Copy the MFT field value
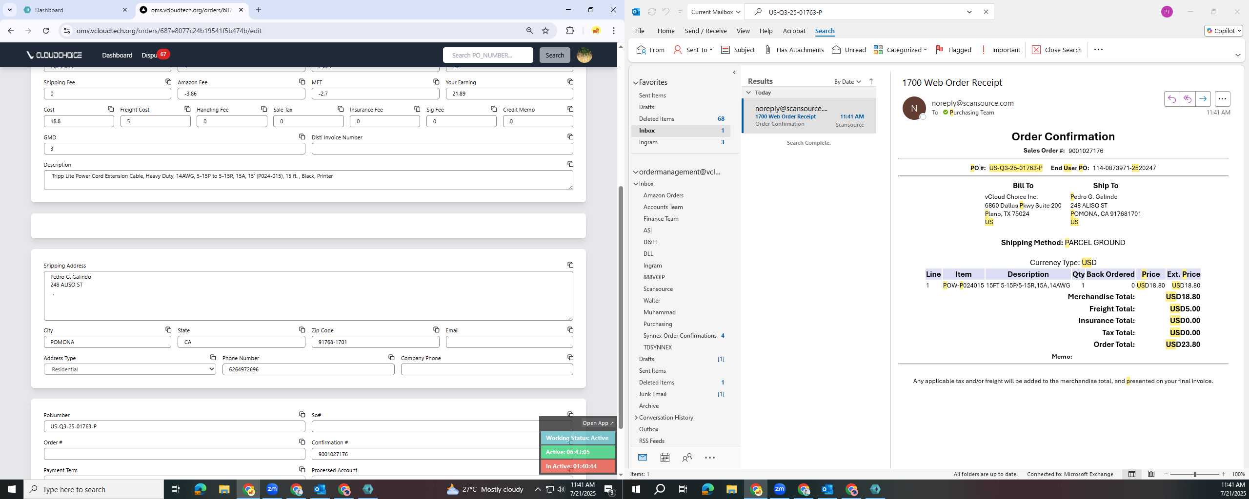 click(x=436, y=82)
